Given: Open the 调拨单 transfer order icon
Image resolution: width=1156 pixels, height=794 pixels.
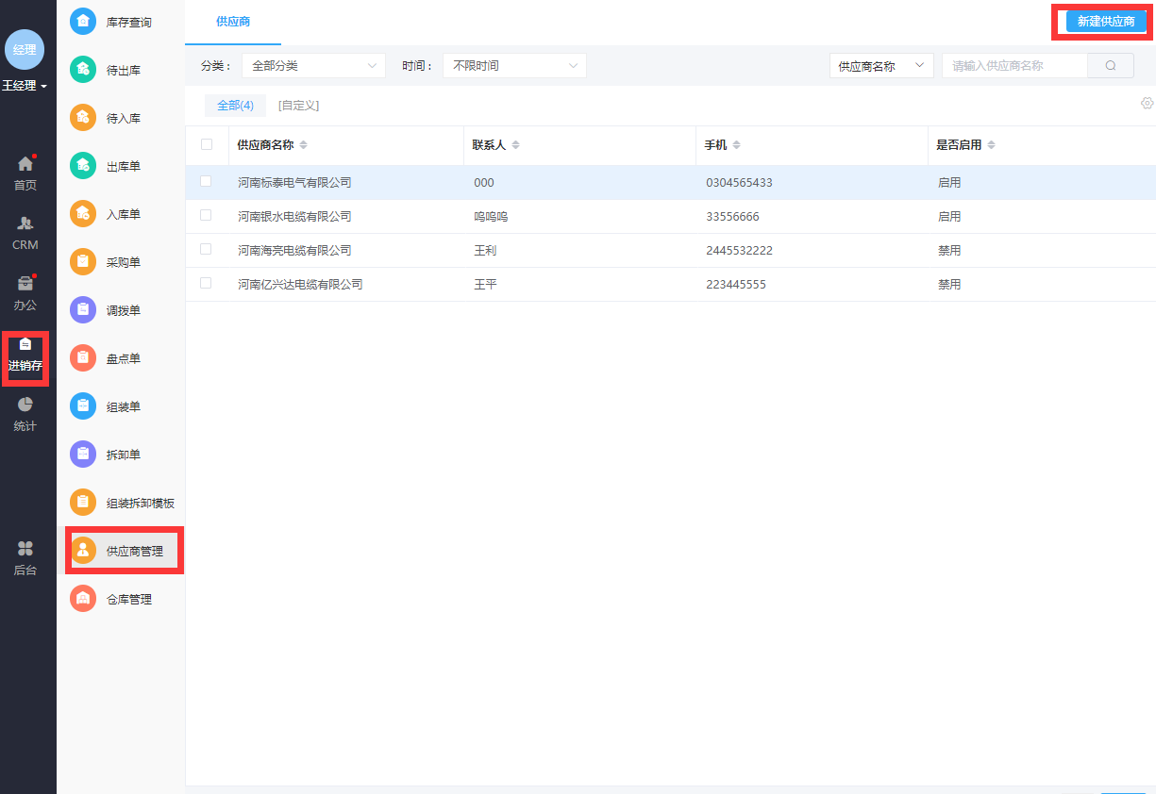Looking at the screenshot, I should coord(83,309).
